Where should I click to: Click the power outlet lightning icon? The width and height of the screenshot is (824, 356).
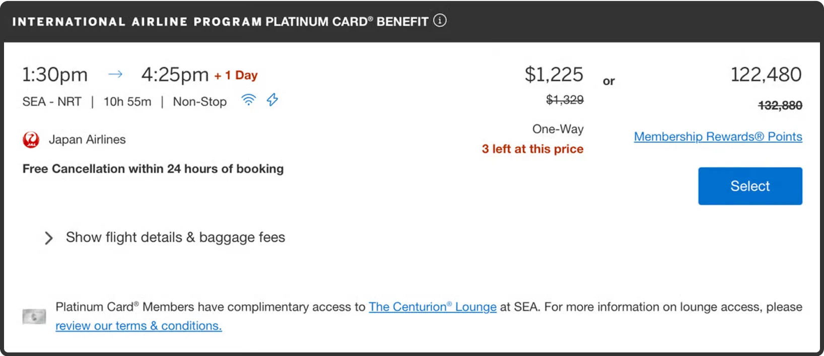pos(272,100)
